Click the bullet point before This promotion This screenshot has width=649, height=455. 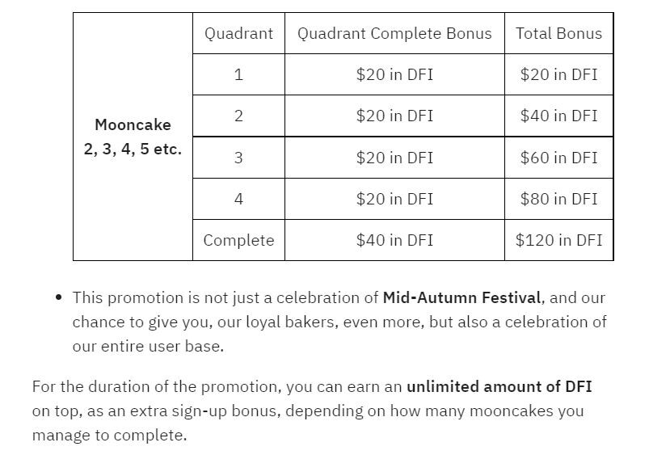[59, 297]
